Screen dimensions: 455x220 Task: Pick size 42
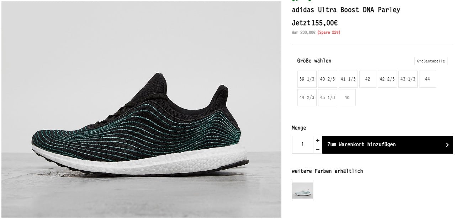(367, 79)
